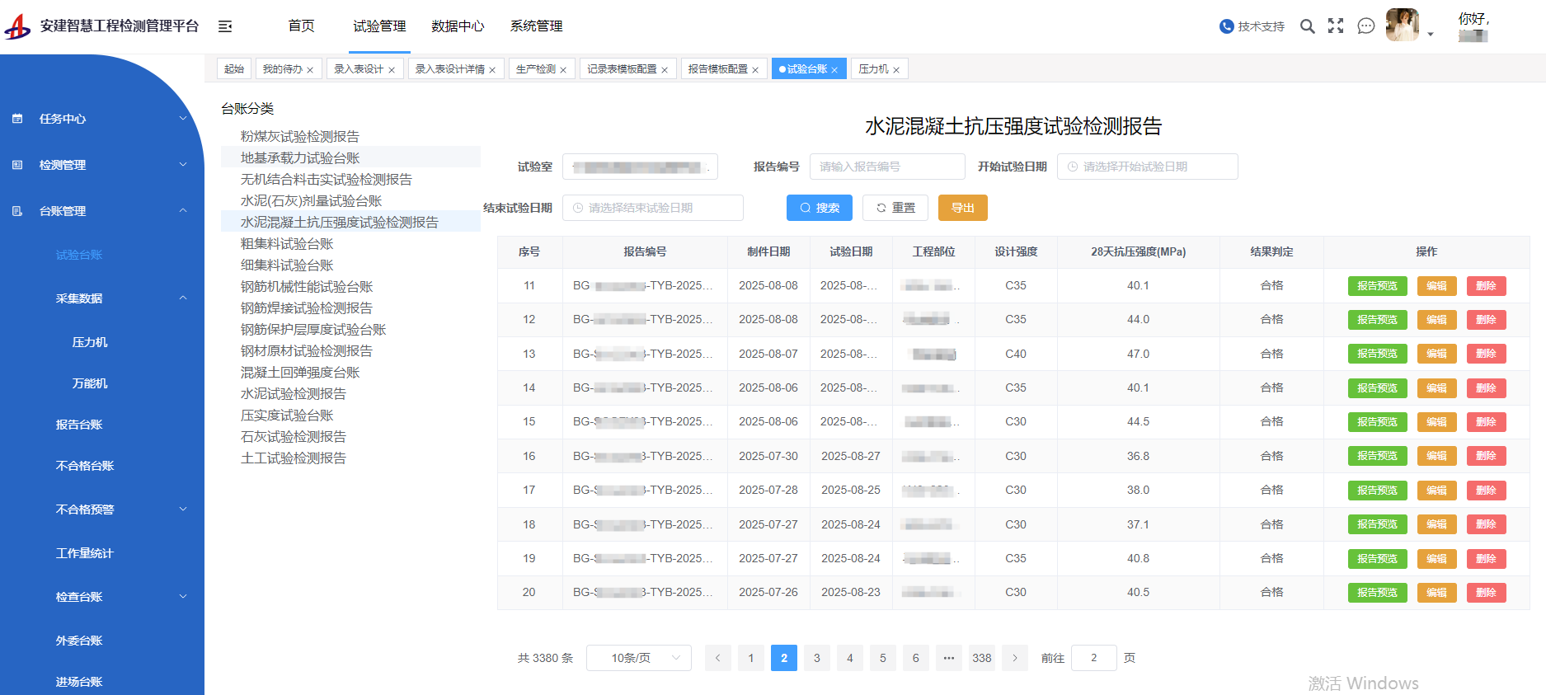Toggle fullscreen mode icon
The image size is (1546, 695).
(1336, 26)
